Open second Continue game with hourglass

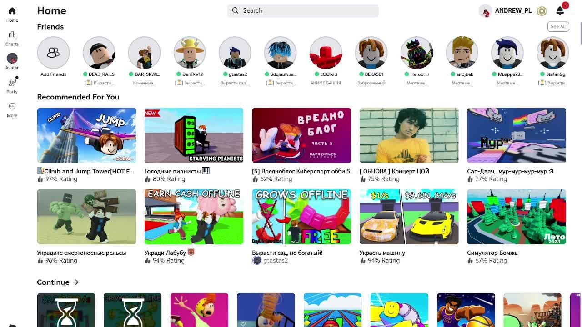point(132,310)
